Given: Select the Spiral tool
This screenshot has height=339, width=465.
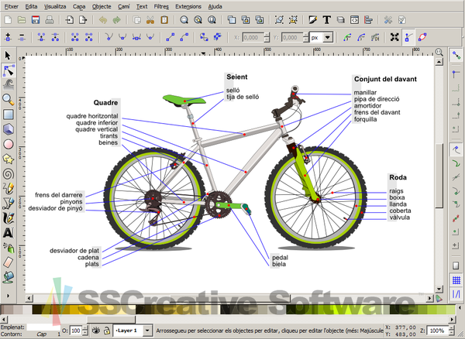Looking at the screenshot, I should [x=9, y=174].
